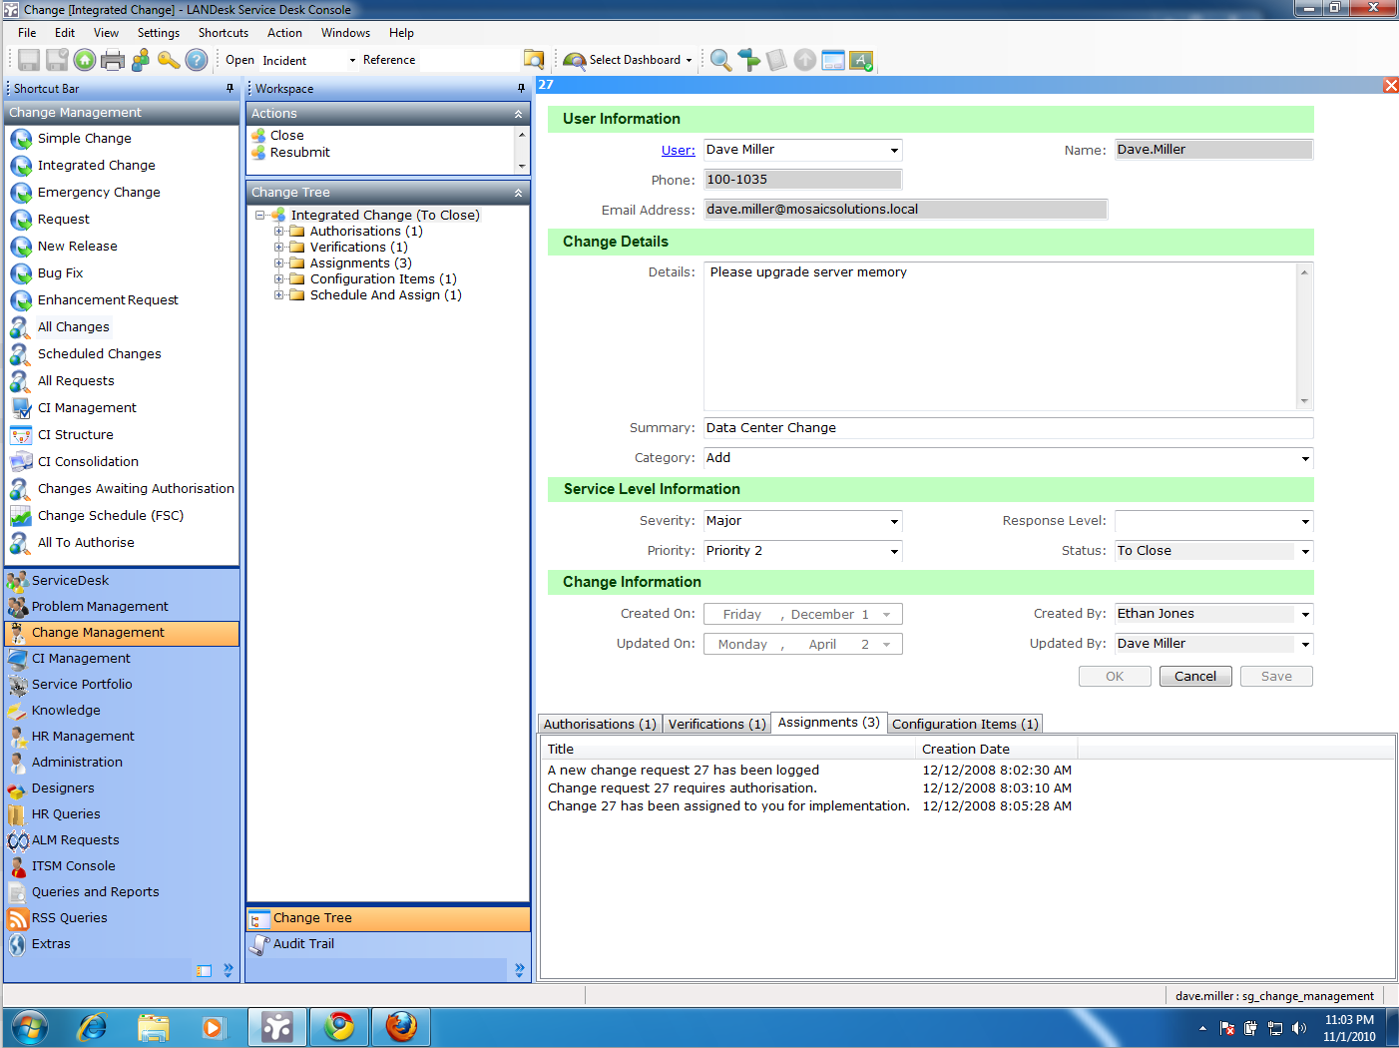
Task: Click the Home toolbar icon
Action: 85,60
